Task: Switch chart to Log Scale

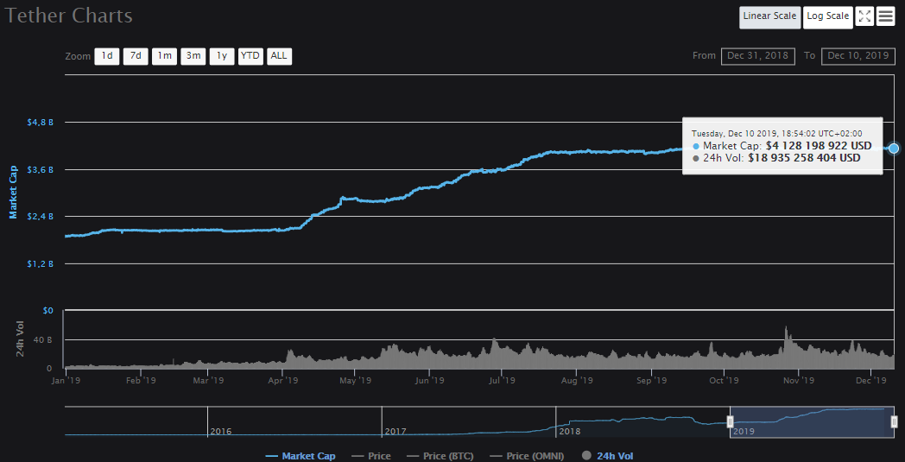Action: coord(827,16)
